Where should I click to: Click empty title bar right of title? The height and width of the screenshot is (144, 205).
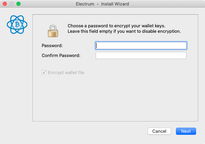tap(166, 4)
